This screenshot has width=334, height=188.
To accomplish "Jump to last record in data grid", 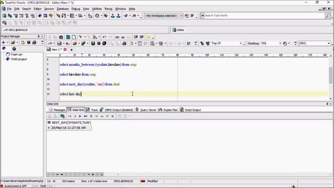I will coord(86,116).
